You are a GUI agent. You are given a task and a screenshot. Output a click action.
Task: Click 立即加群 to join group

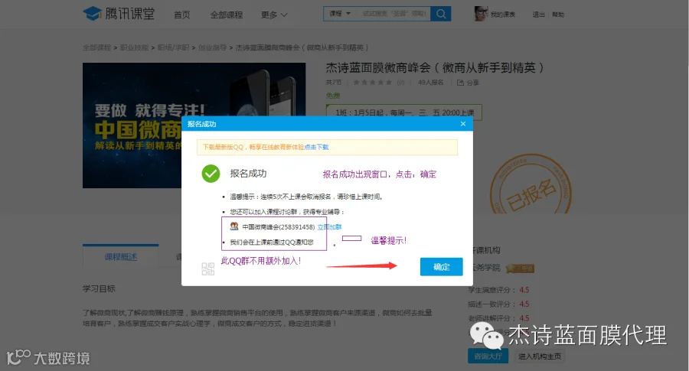pos(329,227)
